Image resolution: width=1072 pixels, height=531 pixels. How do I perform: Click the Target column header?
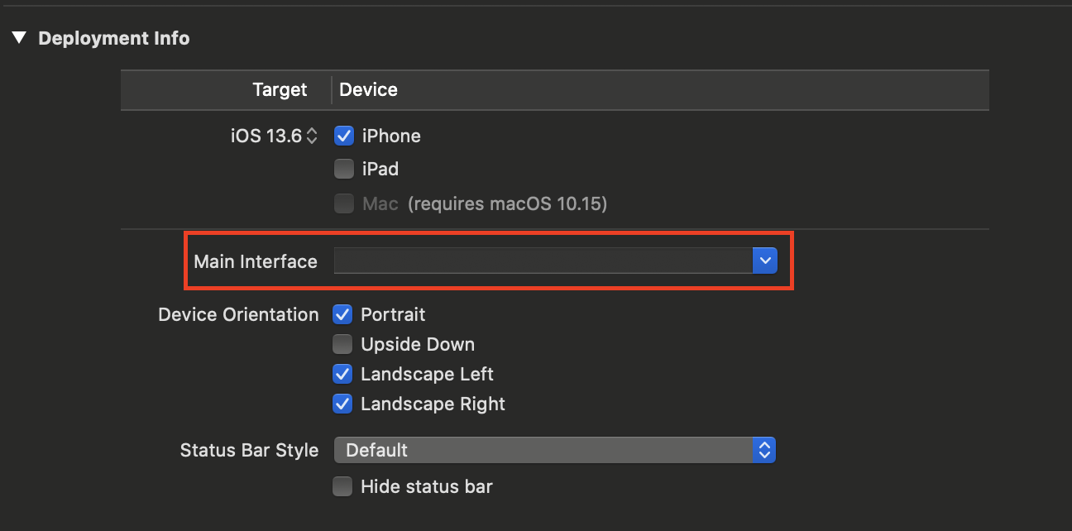pyautogui.click(x=279, y=89)
